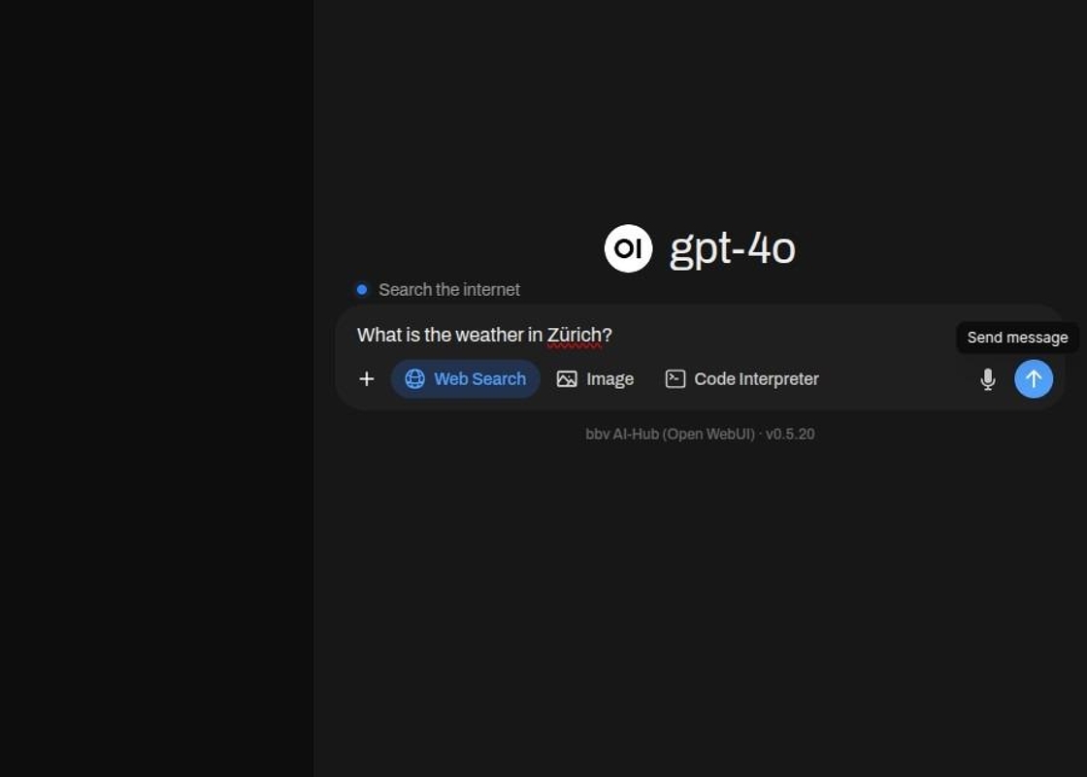Send the message with the arrow button
Image resolution: width=1087 pixels, height=777 pixels.
1034,379
